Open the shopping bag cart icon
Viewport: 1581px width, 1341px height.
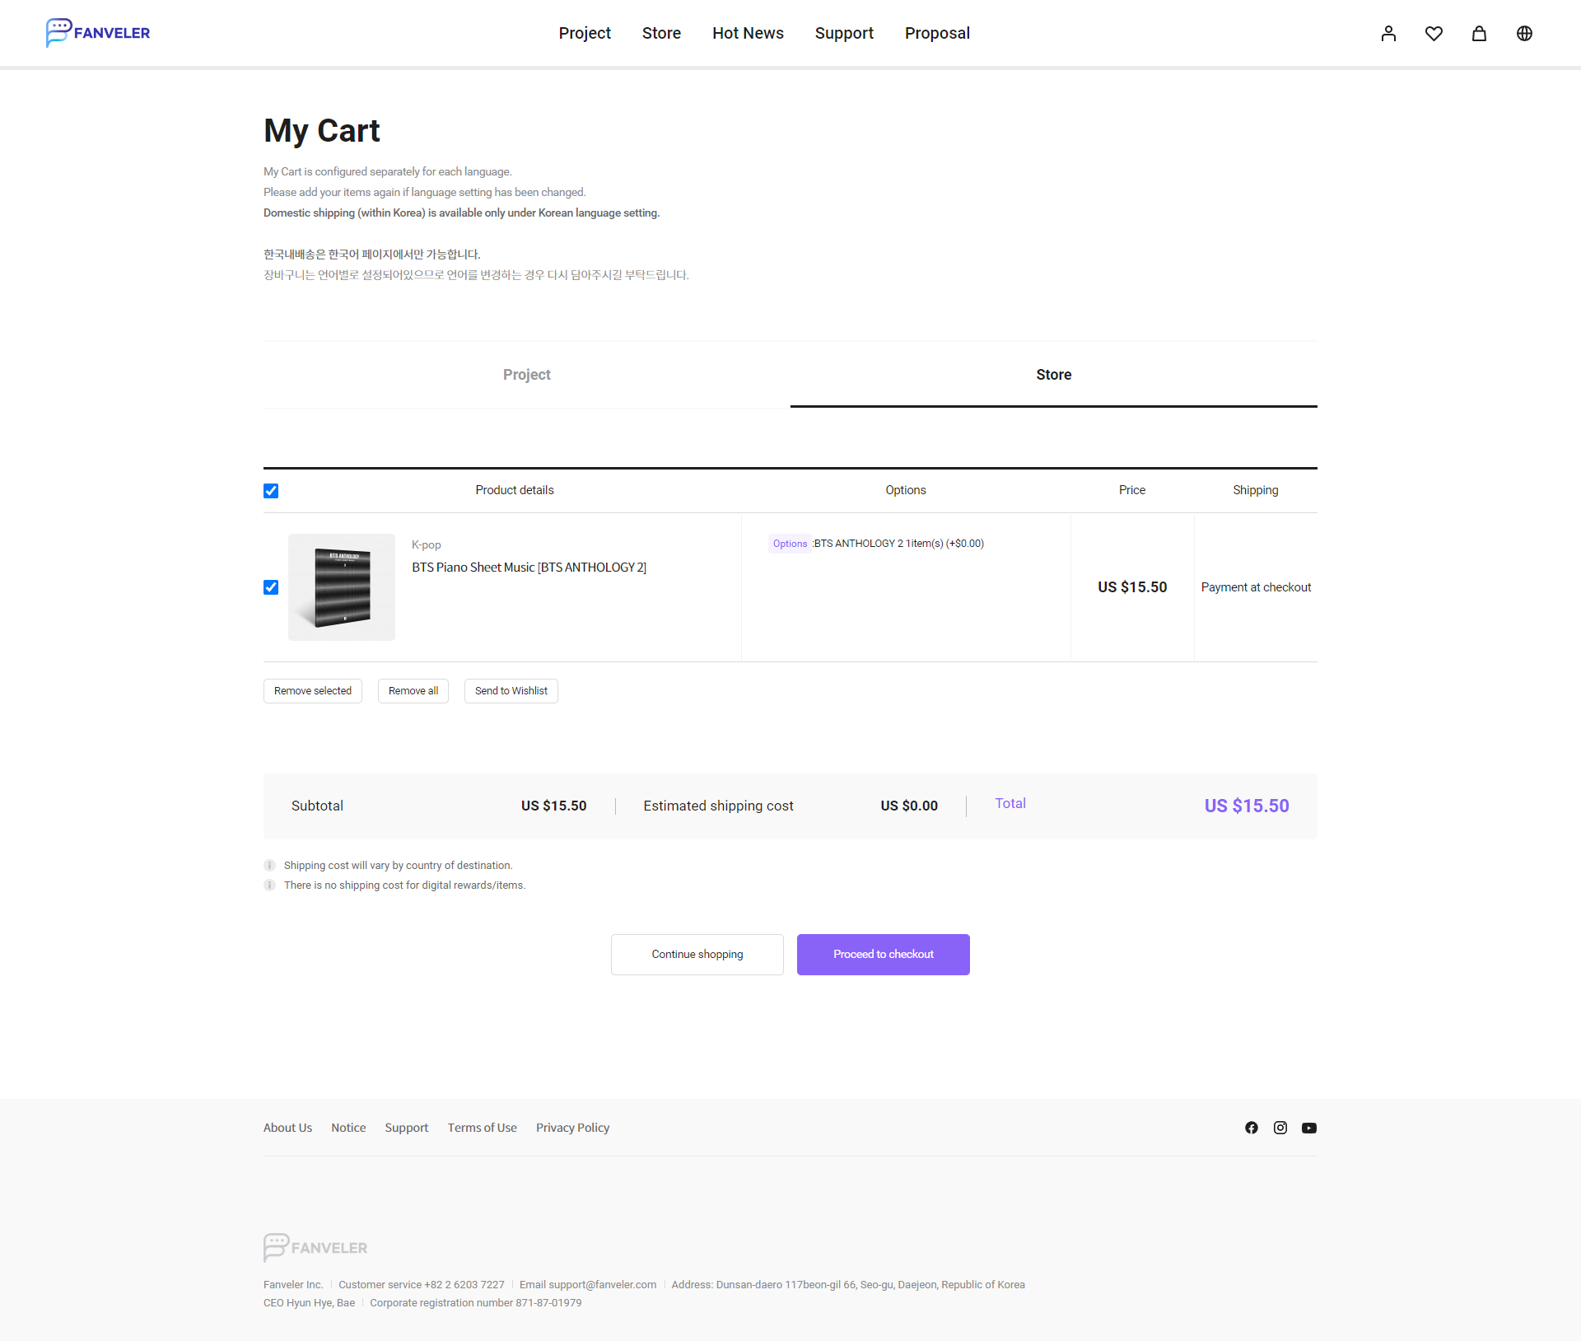pyautogui.click(x=1479, y=33)
